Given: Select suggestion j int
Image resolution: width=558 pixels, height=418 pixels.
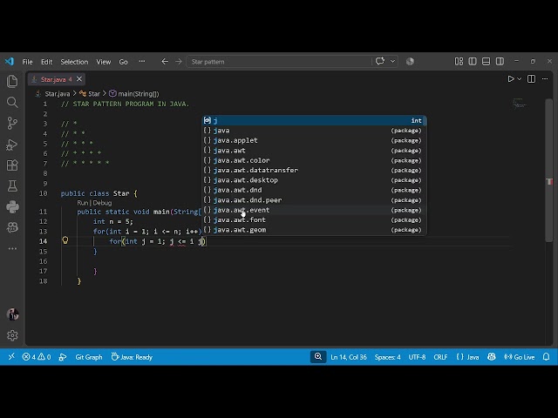Looking at the screenshot, I should (x=314, y=120).
